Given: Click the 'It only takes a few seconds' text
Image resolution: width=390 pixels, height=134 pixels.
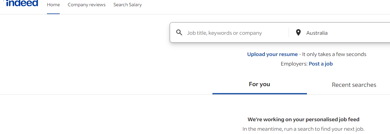Looking at the screenshot, I should pos(334,54).
